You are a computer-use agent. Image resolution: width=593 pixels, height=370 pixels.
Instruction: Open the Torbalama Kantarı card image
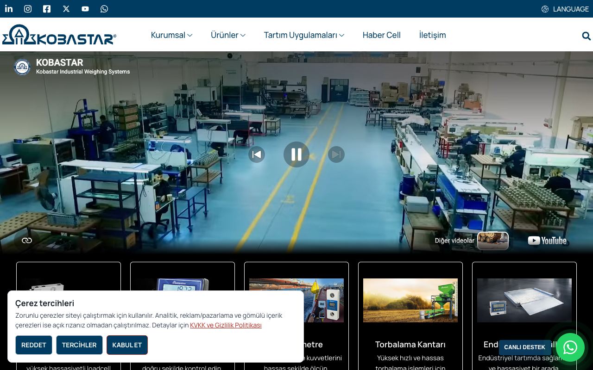coord(410,300)
